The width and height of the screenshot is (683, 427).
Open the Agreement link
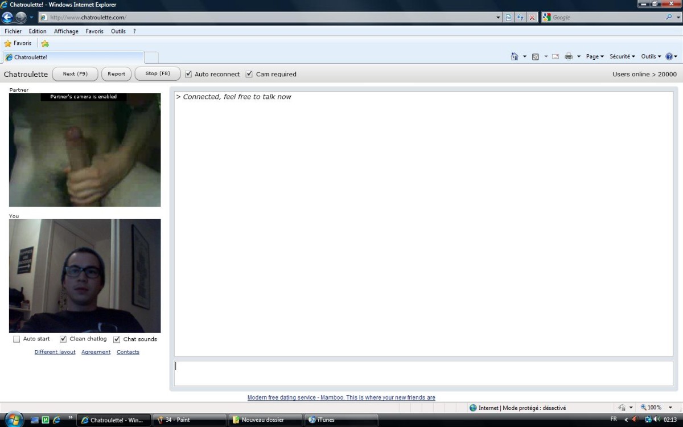pos(96,352)
